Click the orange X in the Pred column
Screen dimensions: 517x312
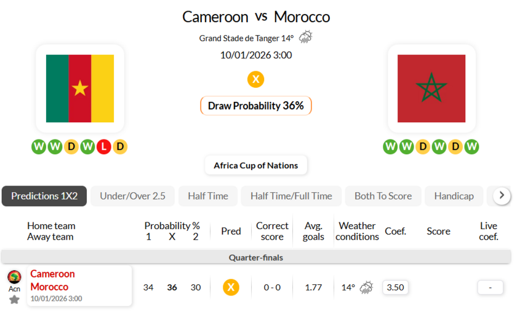(231, 287)
